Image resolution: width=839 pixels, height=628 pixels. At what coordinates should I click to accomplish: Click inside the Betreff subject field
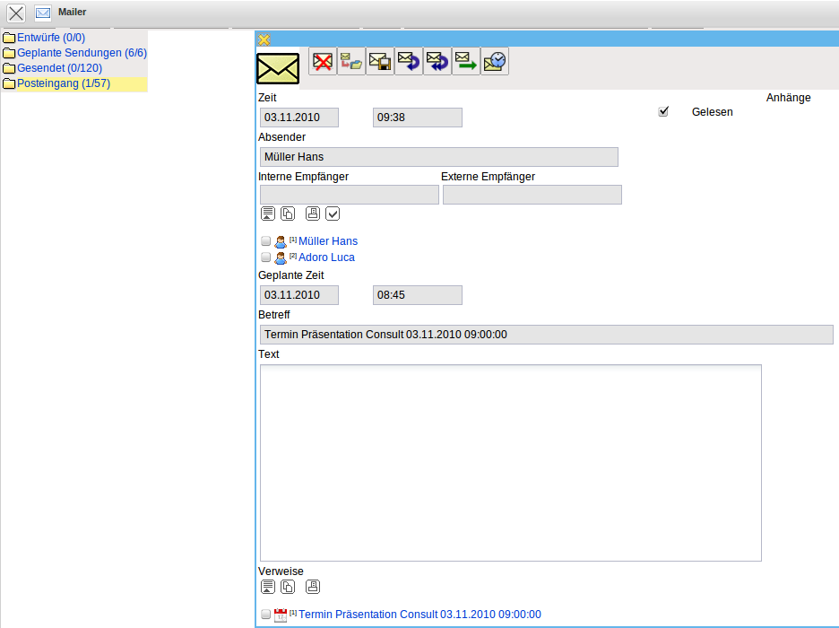546,335
